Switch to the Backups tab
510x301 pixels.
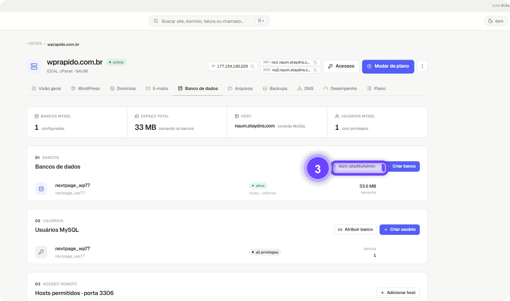[275, 89]
